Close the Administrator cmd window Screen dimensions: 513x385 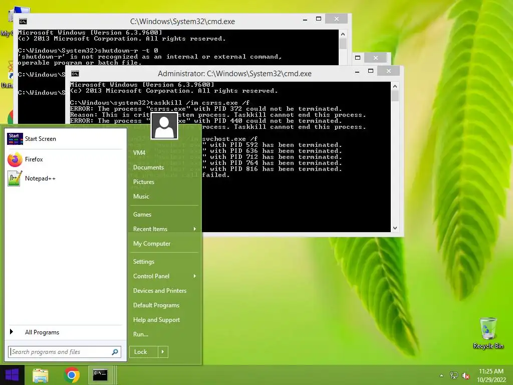click(388, 71)
